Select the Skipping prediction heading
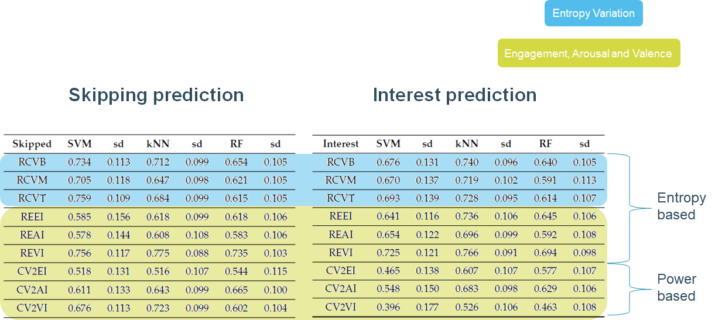 pos(156,95)
